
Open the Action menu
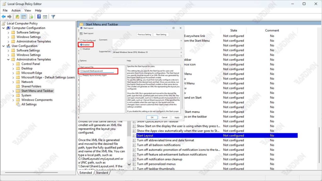pos(16,10)
